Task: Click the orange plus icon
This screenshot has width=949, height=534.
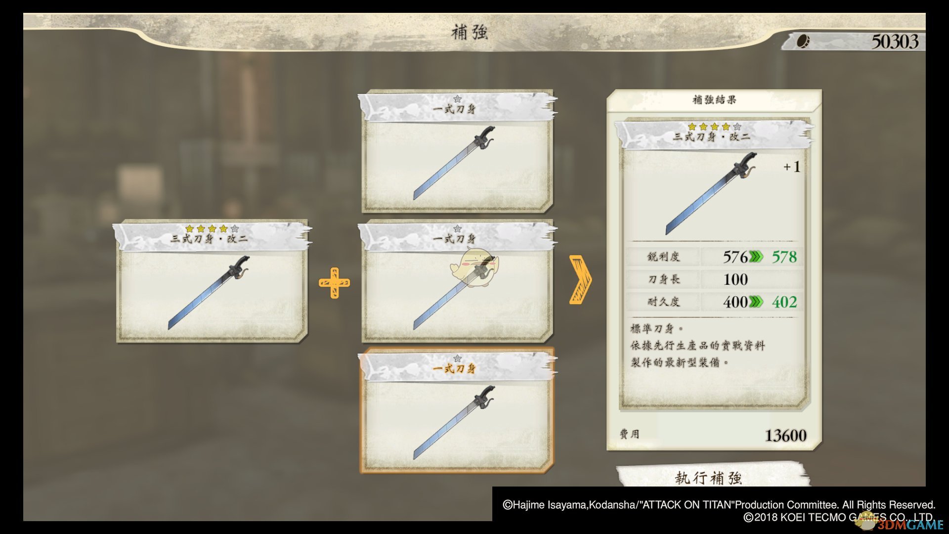Action: point(335,283)
